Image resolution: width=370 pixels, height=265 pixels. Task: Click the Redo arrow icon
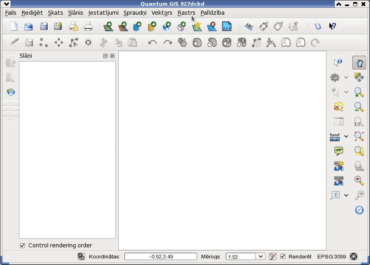tap(168, 43)
